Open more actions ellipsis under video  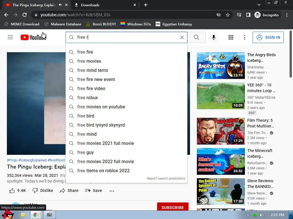pyautogui.click(x=112, y=191)
